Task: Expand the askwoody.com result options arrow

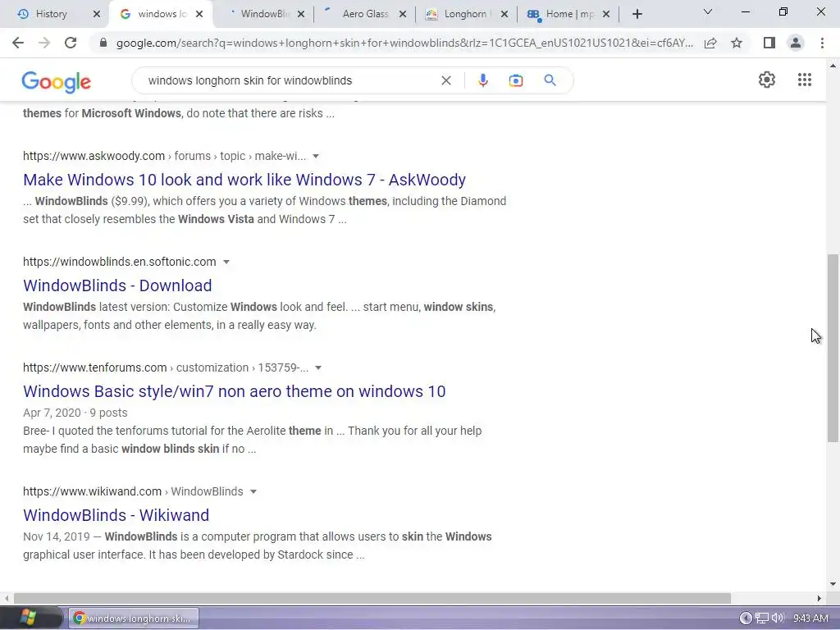Action: [x=316, y=156]
